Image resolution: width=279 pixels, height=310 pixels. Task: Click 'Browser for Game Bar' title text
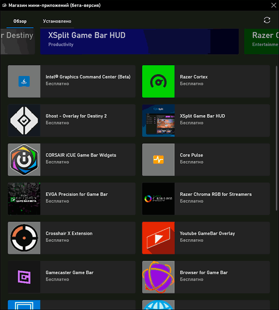(x=203, y=272)
